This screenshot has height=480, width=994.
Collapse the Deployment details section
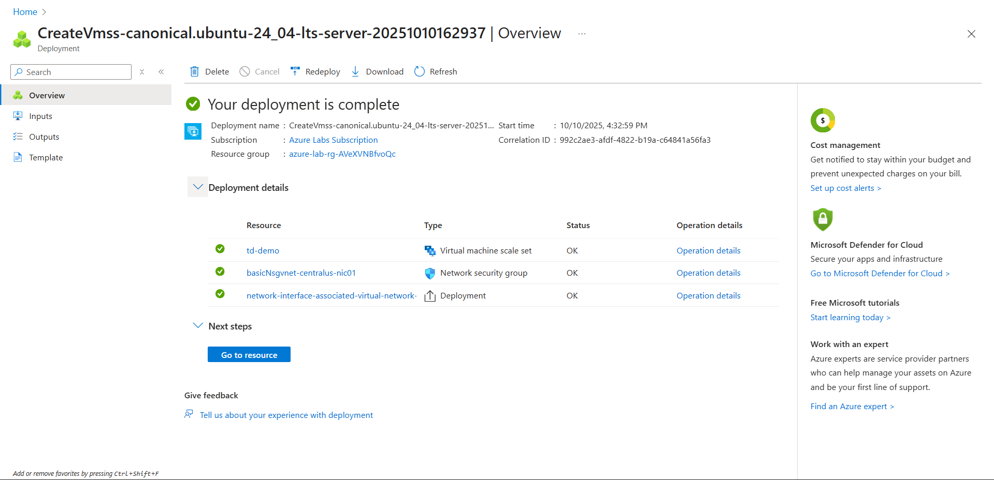198,187
